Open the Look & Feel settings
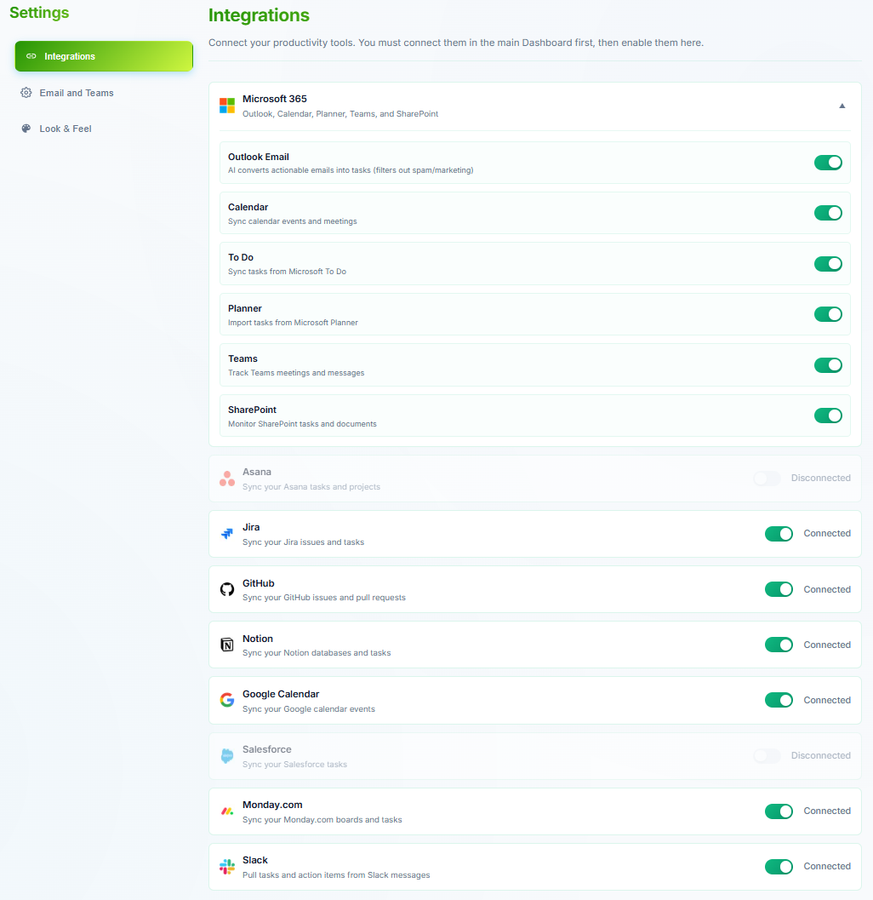 104,129
